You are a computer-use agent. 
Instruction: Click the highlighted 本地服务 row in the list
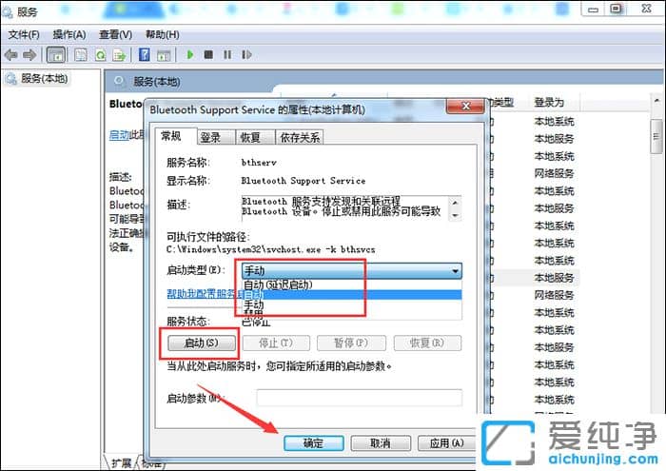(554, 278)
